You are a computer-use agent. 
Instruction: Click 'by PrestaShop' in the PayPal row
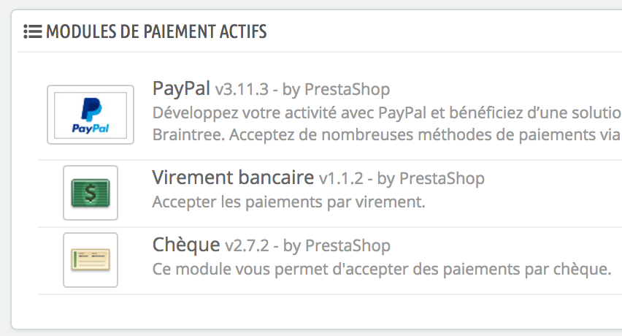[336, 90]
